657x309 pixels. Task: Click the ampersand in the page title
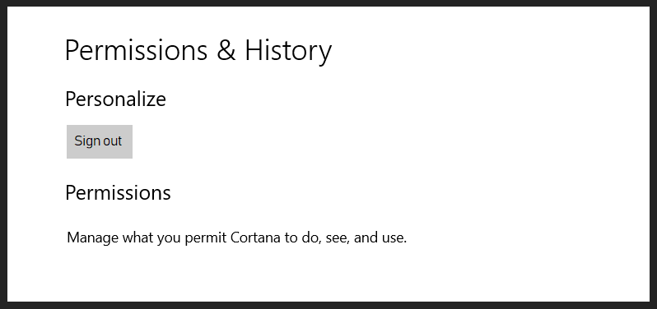tap(226, 51)
